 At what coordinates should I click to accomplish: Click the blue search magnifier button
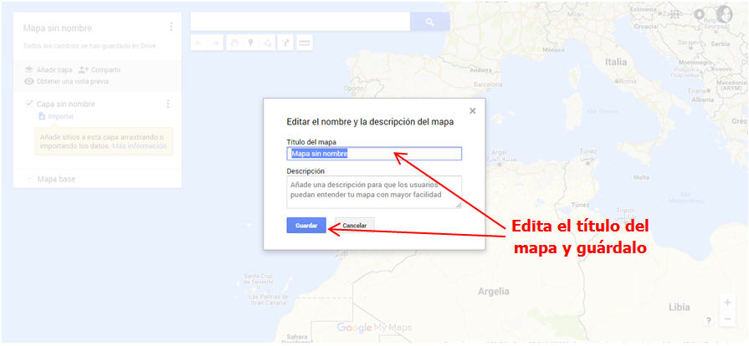click(430, 22)
